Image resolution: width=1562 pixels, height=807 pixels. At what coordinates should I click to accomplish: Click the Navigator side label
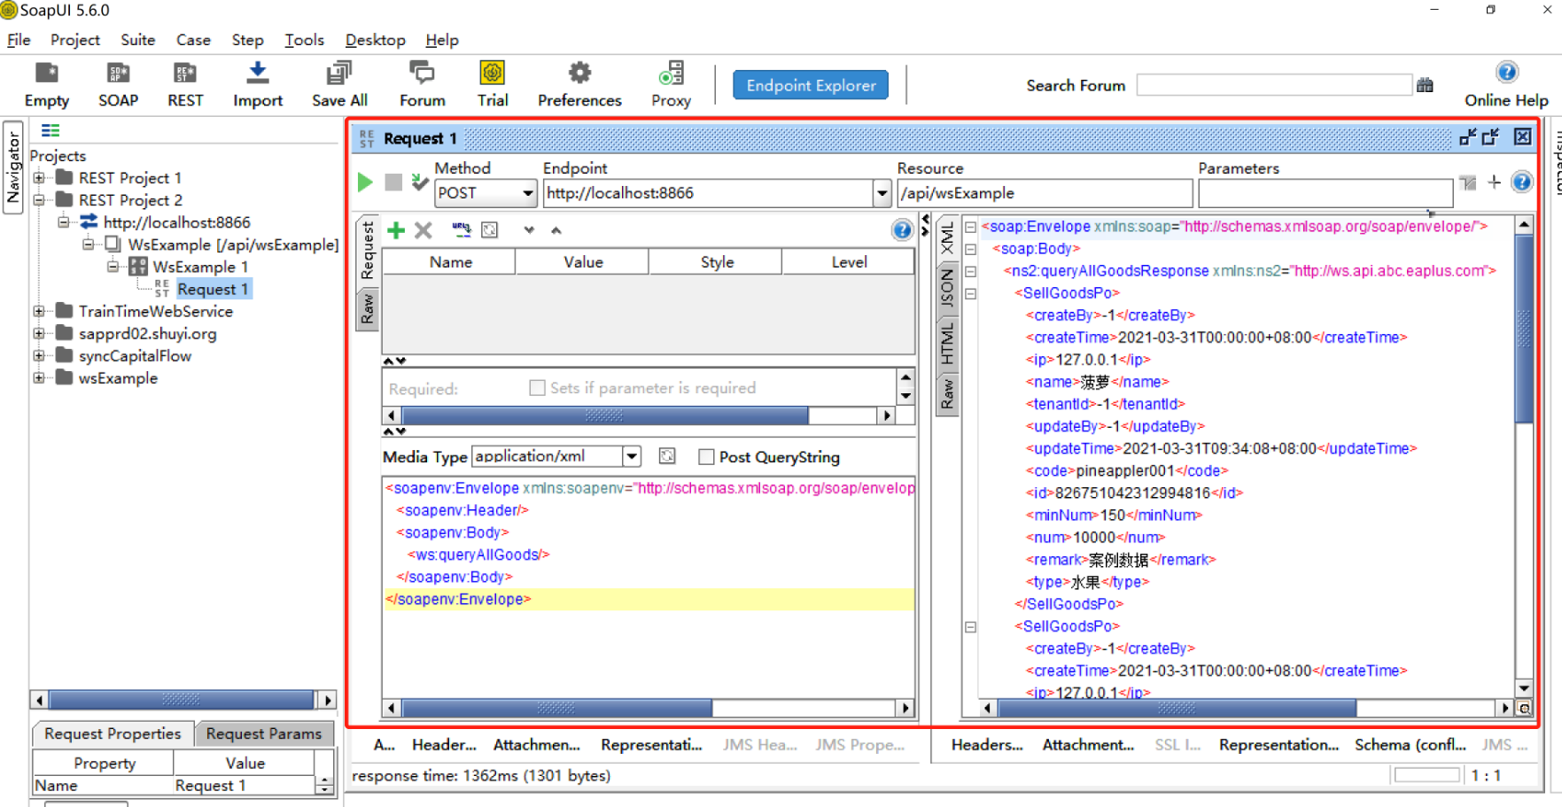coord(13,168)
